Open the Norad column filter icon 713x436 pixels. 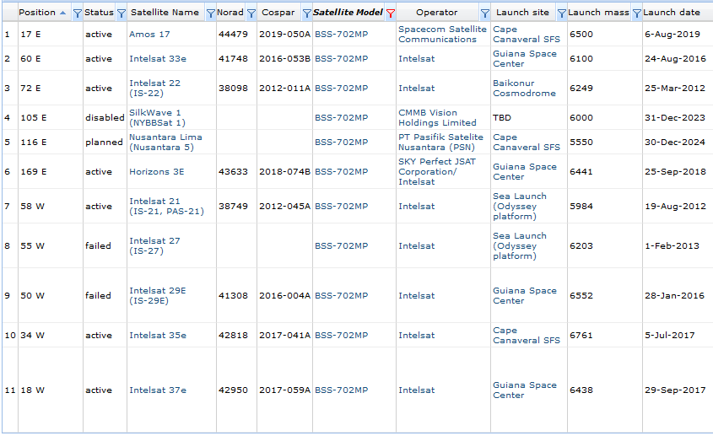(251, 13)
